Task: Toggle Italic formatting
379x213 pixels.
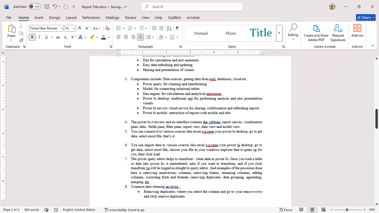Action: 39,37
